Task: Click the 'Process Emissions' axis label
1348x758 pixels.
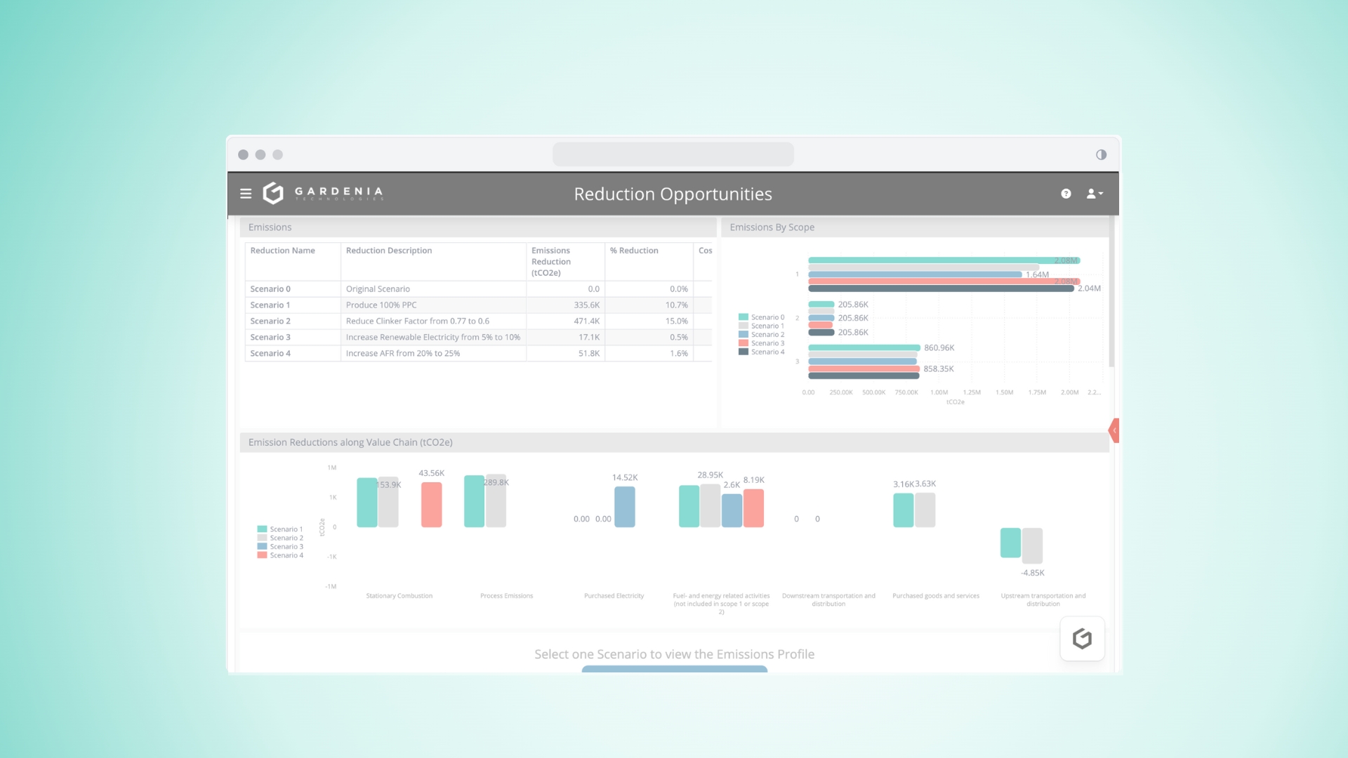Action: coord(506,596)
